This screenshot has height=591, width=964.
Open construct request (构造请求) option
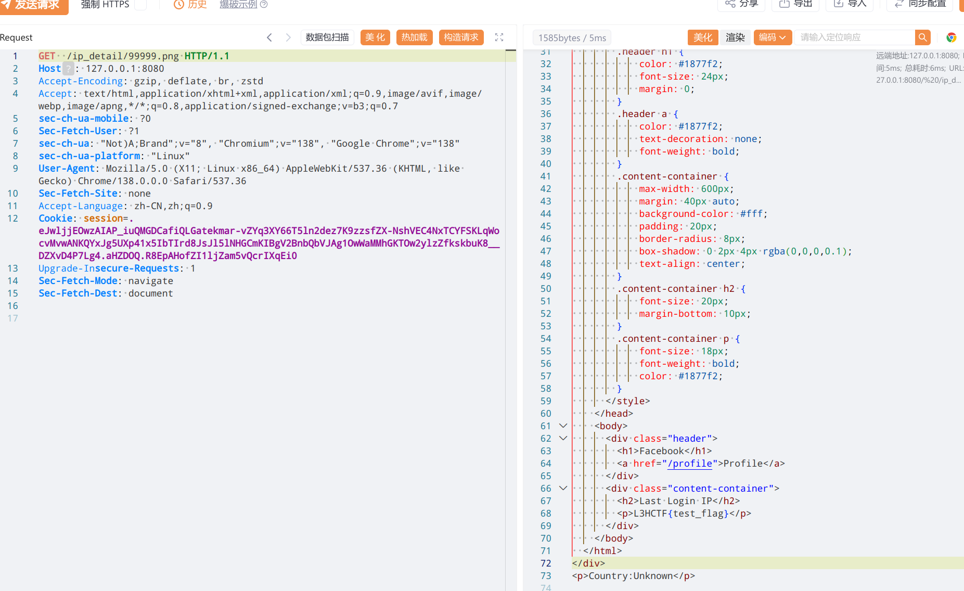coord(461,37)
